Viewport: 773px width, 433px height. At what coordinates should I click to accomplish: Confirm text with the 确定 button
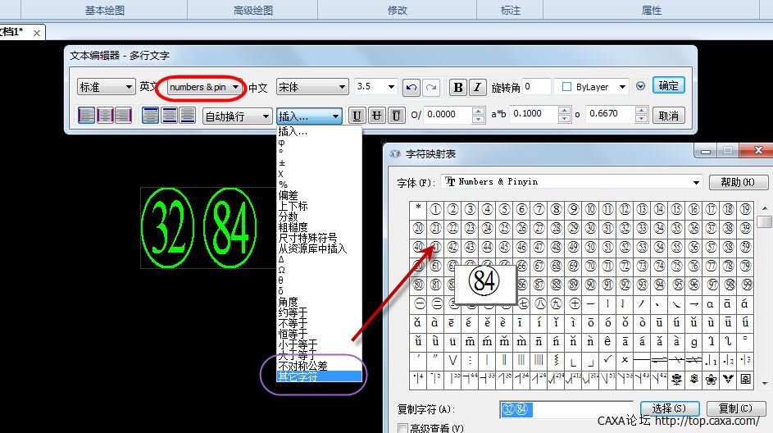668,86
